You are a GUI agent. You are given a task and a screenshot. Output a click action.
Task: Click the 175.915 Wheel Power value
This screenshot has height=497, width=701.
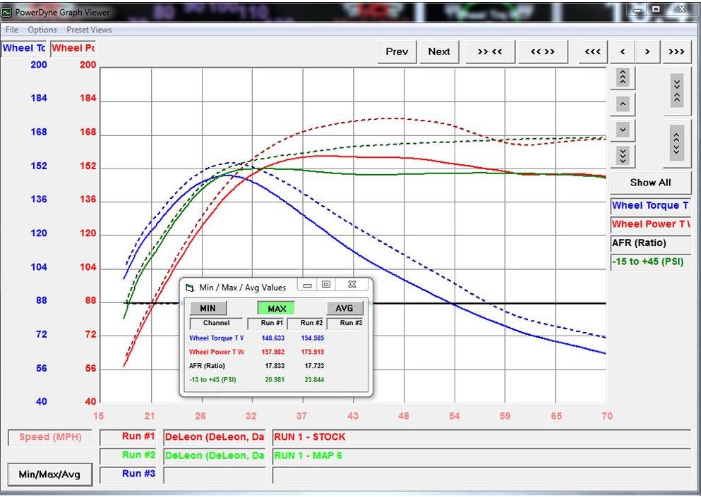coord(313,352)
